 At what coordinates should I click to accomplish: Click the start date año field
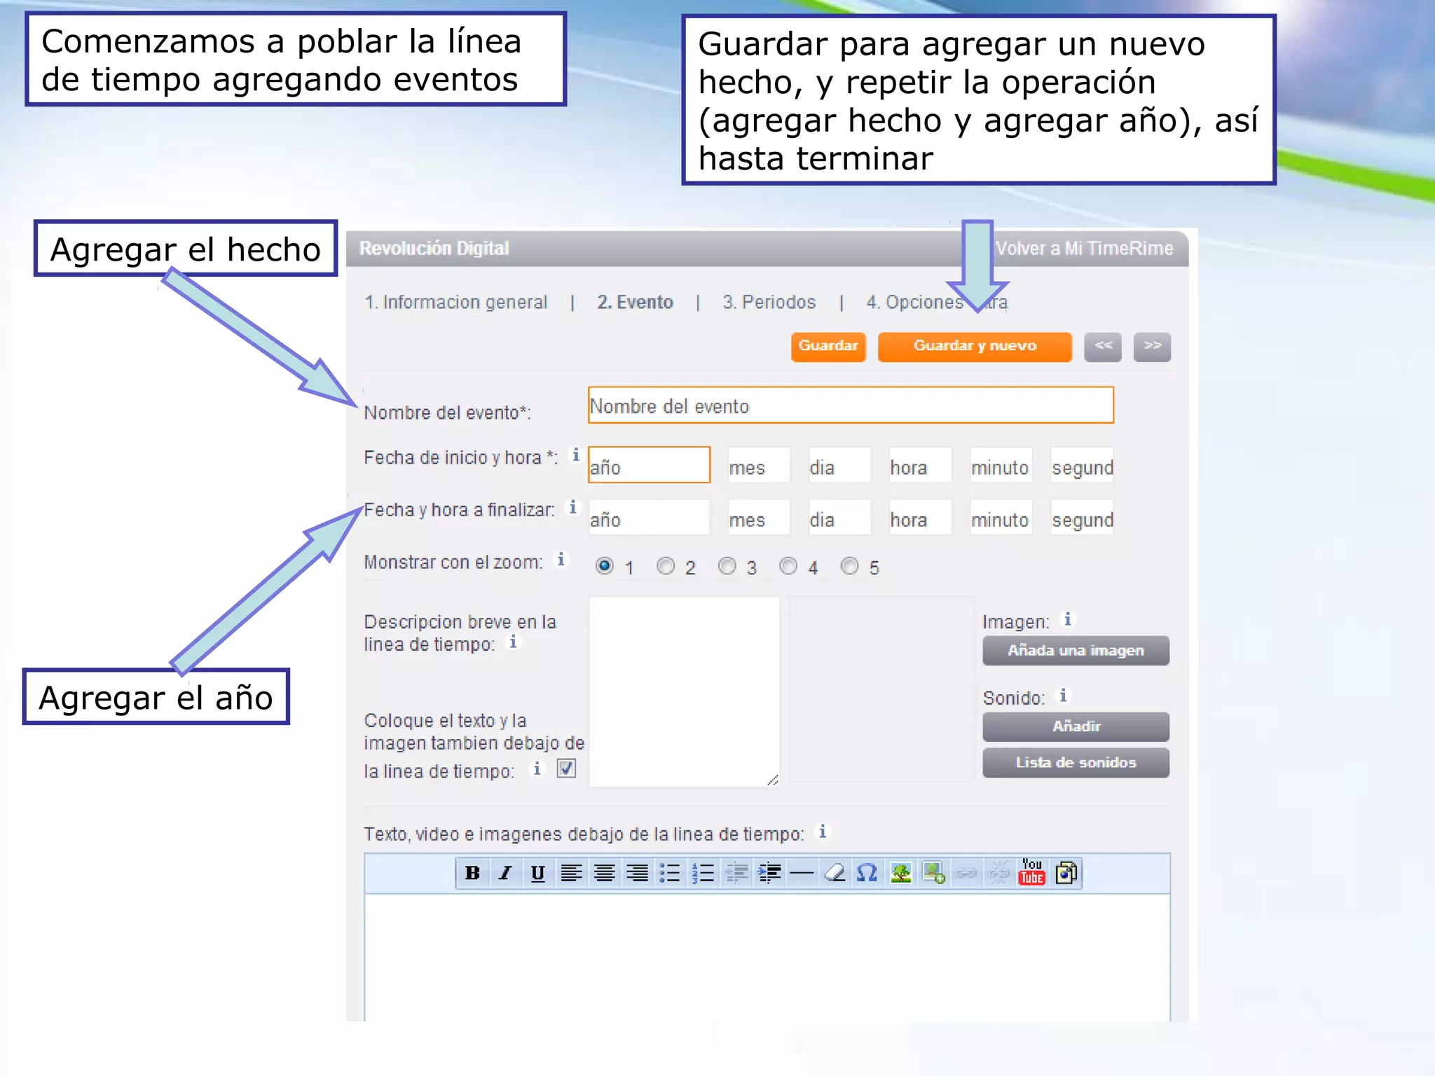pyautogui.click(x=649, y=464)
